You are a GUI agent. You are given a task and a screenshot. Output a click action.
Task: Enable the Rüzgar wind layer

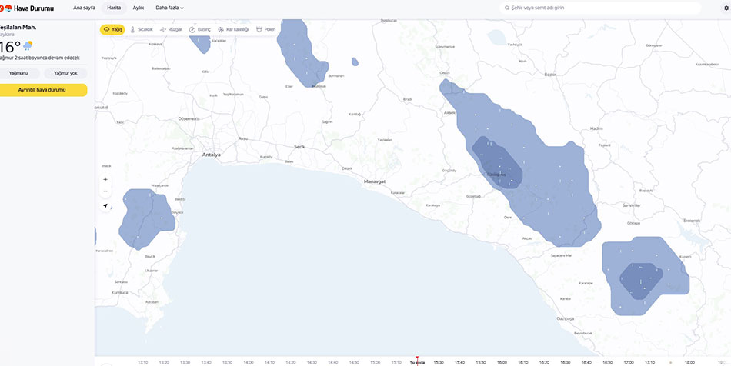point(171,29)
